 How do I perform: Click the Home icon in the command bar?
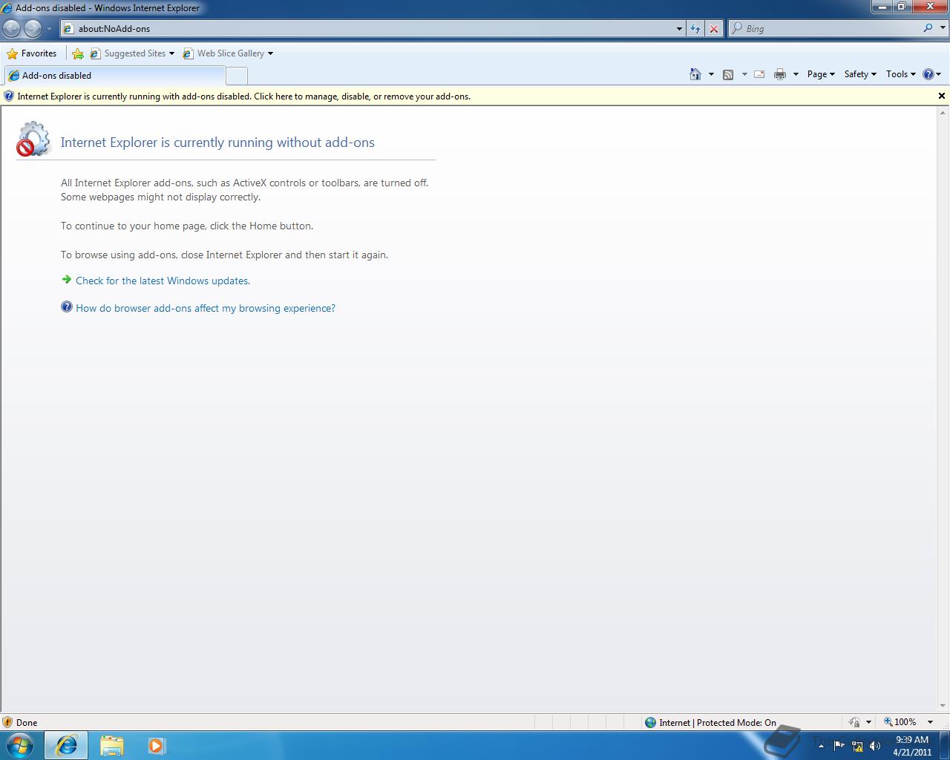(695, 74)
